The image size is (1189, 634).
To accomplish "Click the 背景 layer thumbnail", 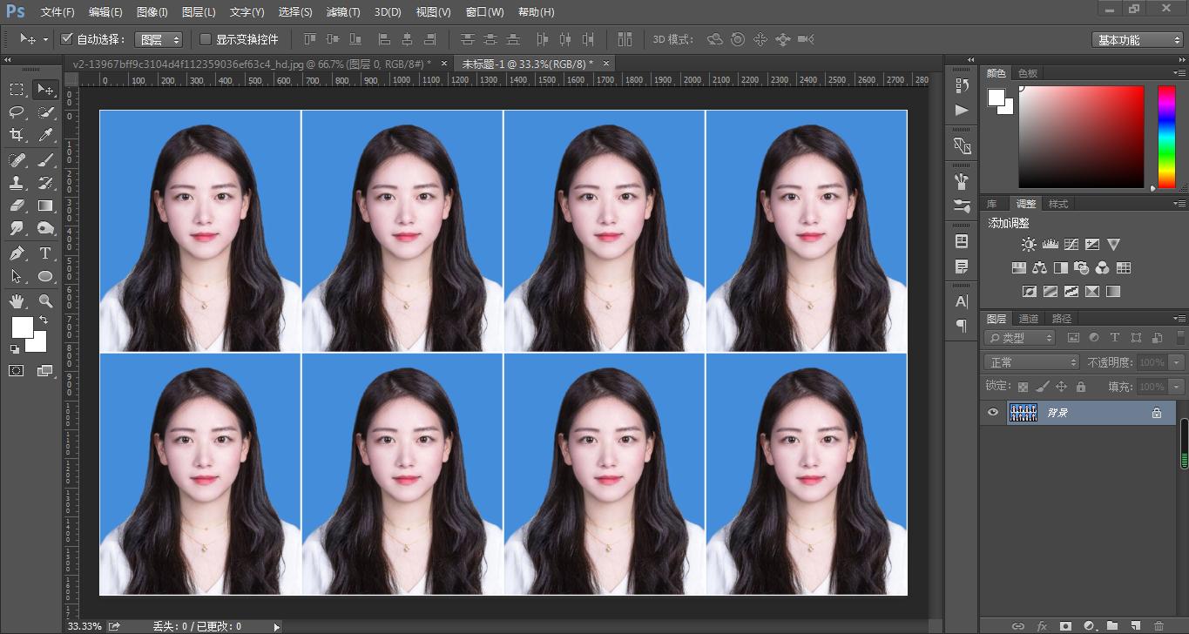I will (x=1023, y=413).
